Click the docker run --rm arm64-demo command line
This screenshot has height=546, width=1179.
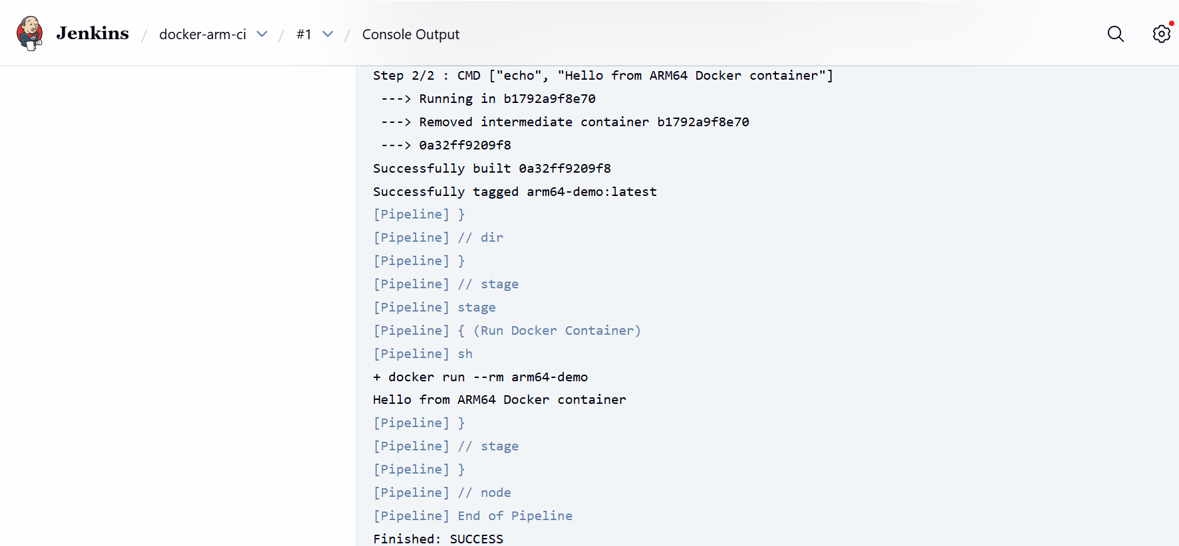(x=480, y=377)
